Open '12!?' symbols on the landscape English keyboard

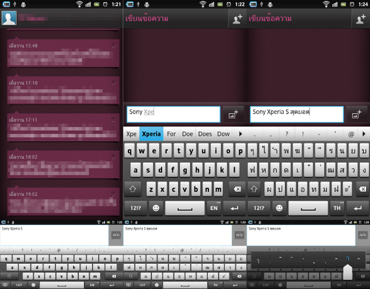pyautogui.click(x=19, y=285)
